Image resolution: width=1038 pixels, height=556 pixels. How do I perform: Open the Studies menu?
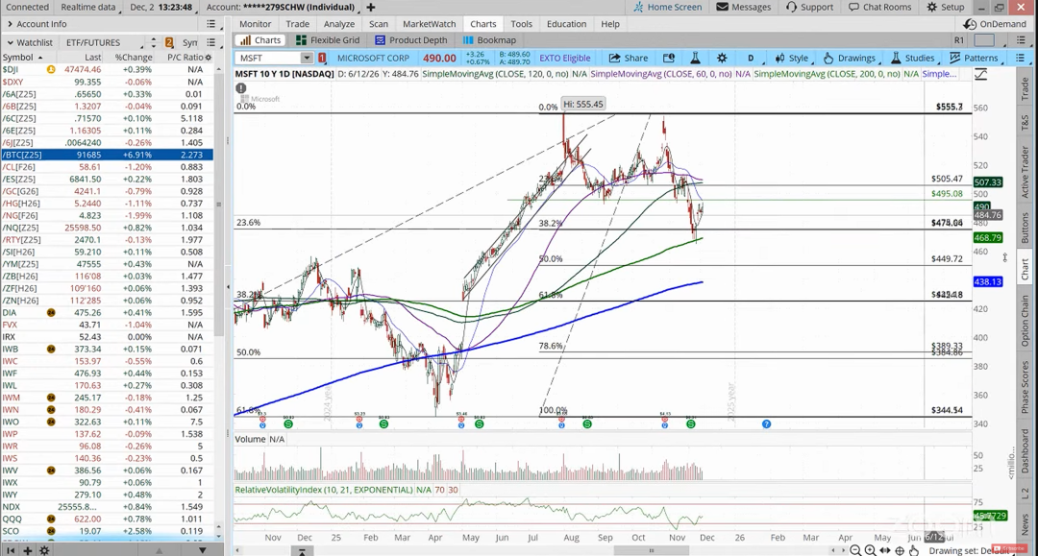pos(912,58)
